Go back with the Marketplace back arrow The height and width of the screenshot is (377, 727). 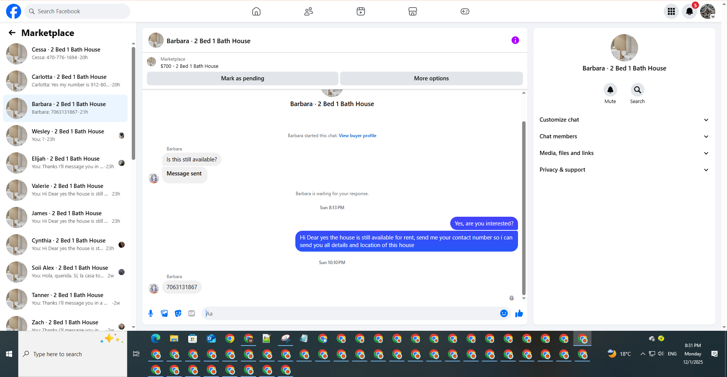pyautogui.click(x=12, y=33)
